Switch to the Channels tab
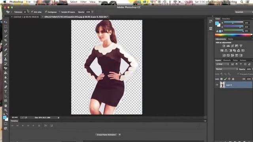The width and height of the screenshot is (253, 142). (x=227, y=60)
